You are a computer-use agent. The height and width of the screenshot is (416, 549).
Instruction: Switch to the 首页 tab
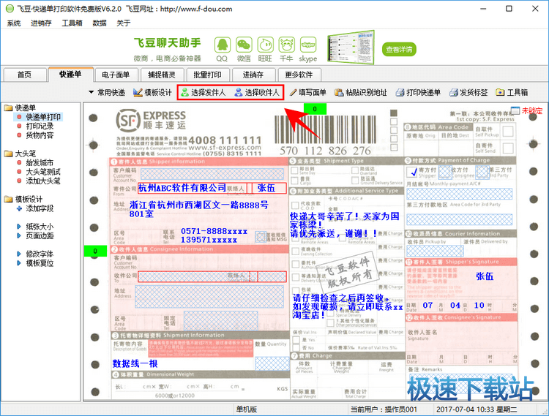click(24, 75)
